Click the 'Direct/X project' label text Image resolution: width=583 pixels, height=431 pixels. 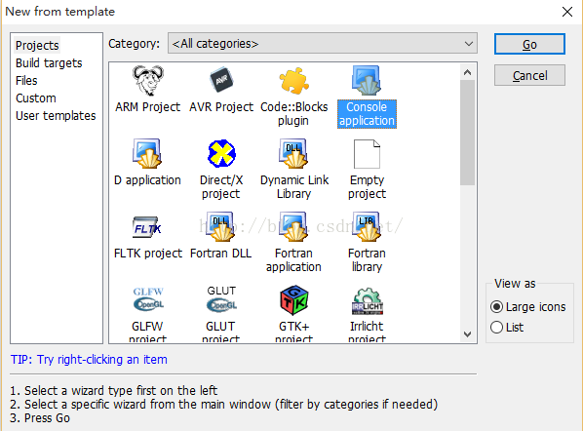[221, 186]
